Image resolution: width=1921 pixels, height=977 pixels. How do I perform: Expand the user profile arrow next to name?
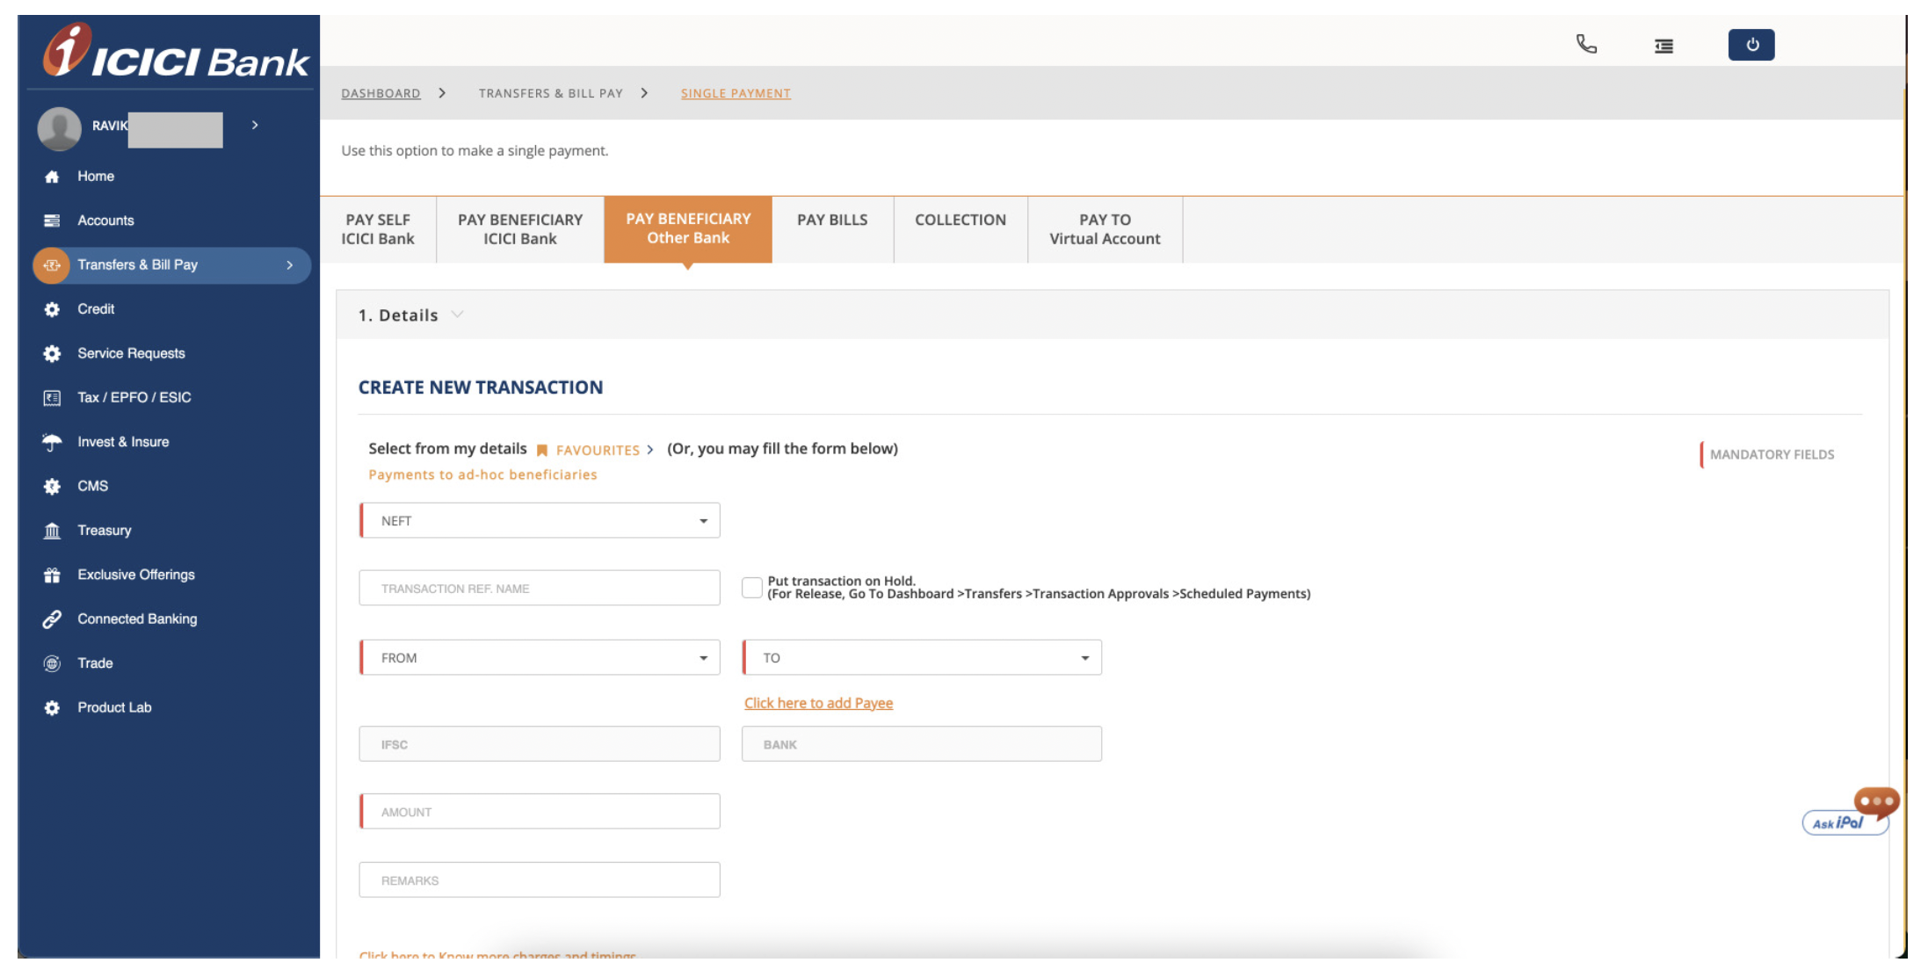pyautogui.click(x=255, y=126)
